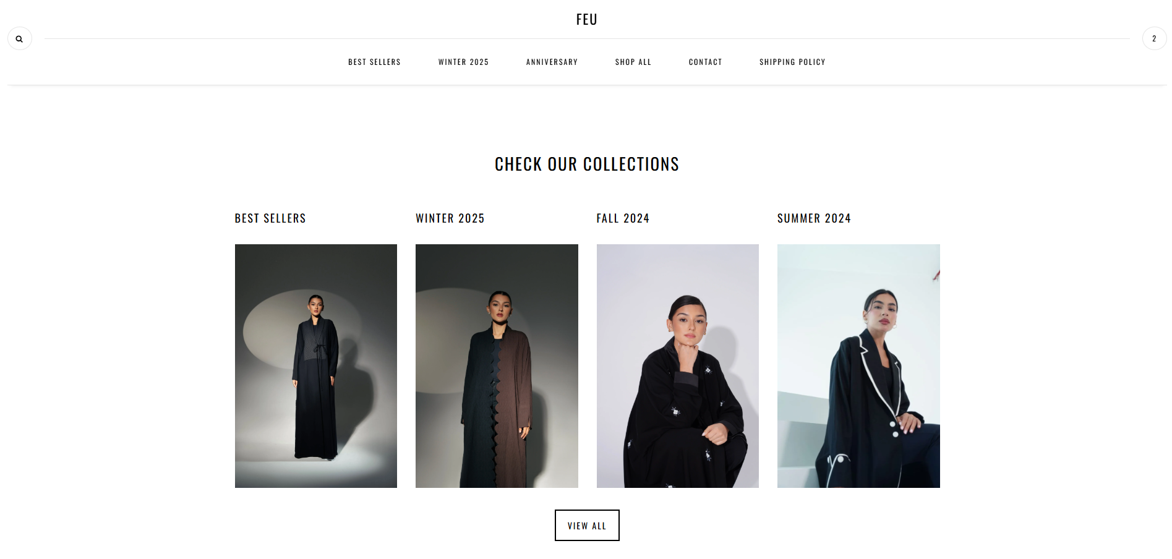This screenshot has width=1172, height=559.
Task: Open the Winter 2025 collection heading
Action: tap(450, 218)
